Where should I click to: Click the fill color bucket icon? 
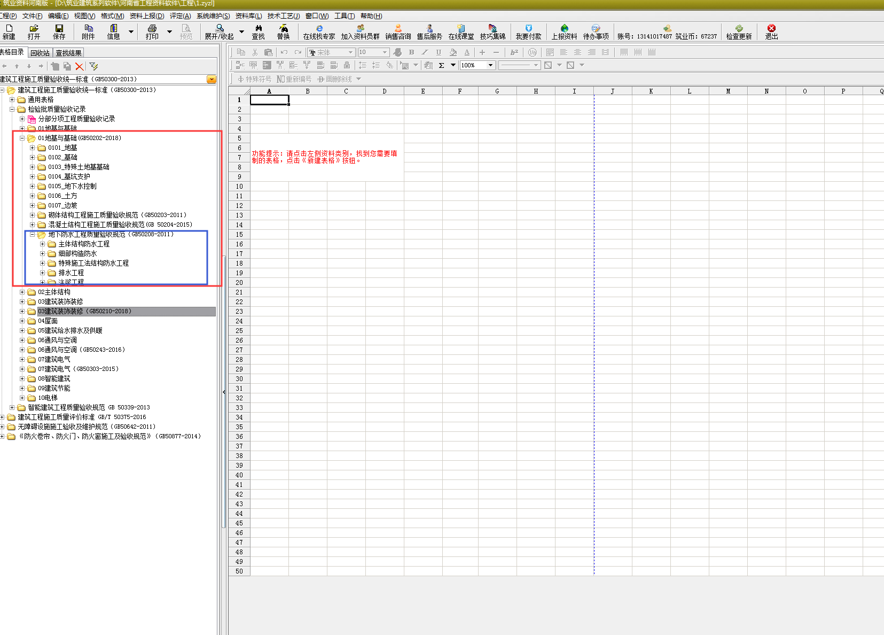pos(453,52)
